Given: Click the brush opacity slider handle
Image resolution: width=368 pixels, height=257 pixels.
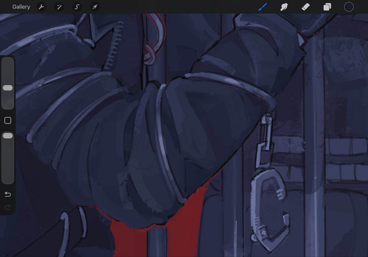Looking at the screenshot, I should (x=8, y=136).
